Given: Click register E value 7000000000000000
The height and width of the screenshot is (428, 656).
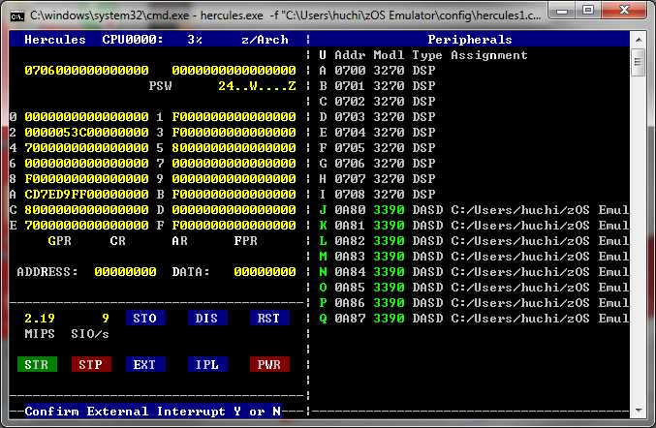Looking at the screenshot, I should 86,225.
